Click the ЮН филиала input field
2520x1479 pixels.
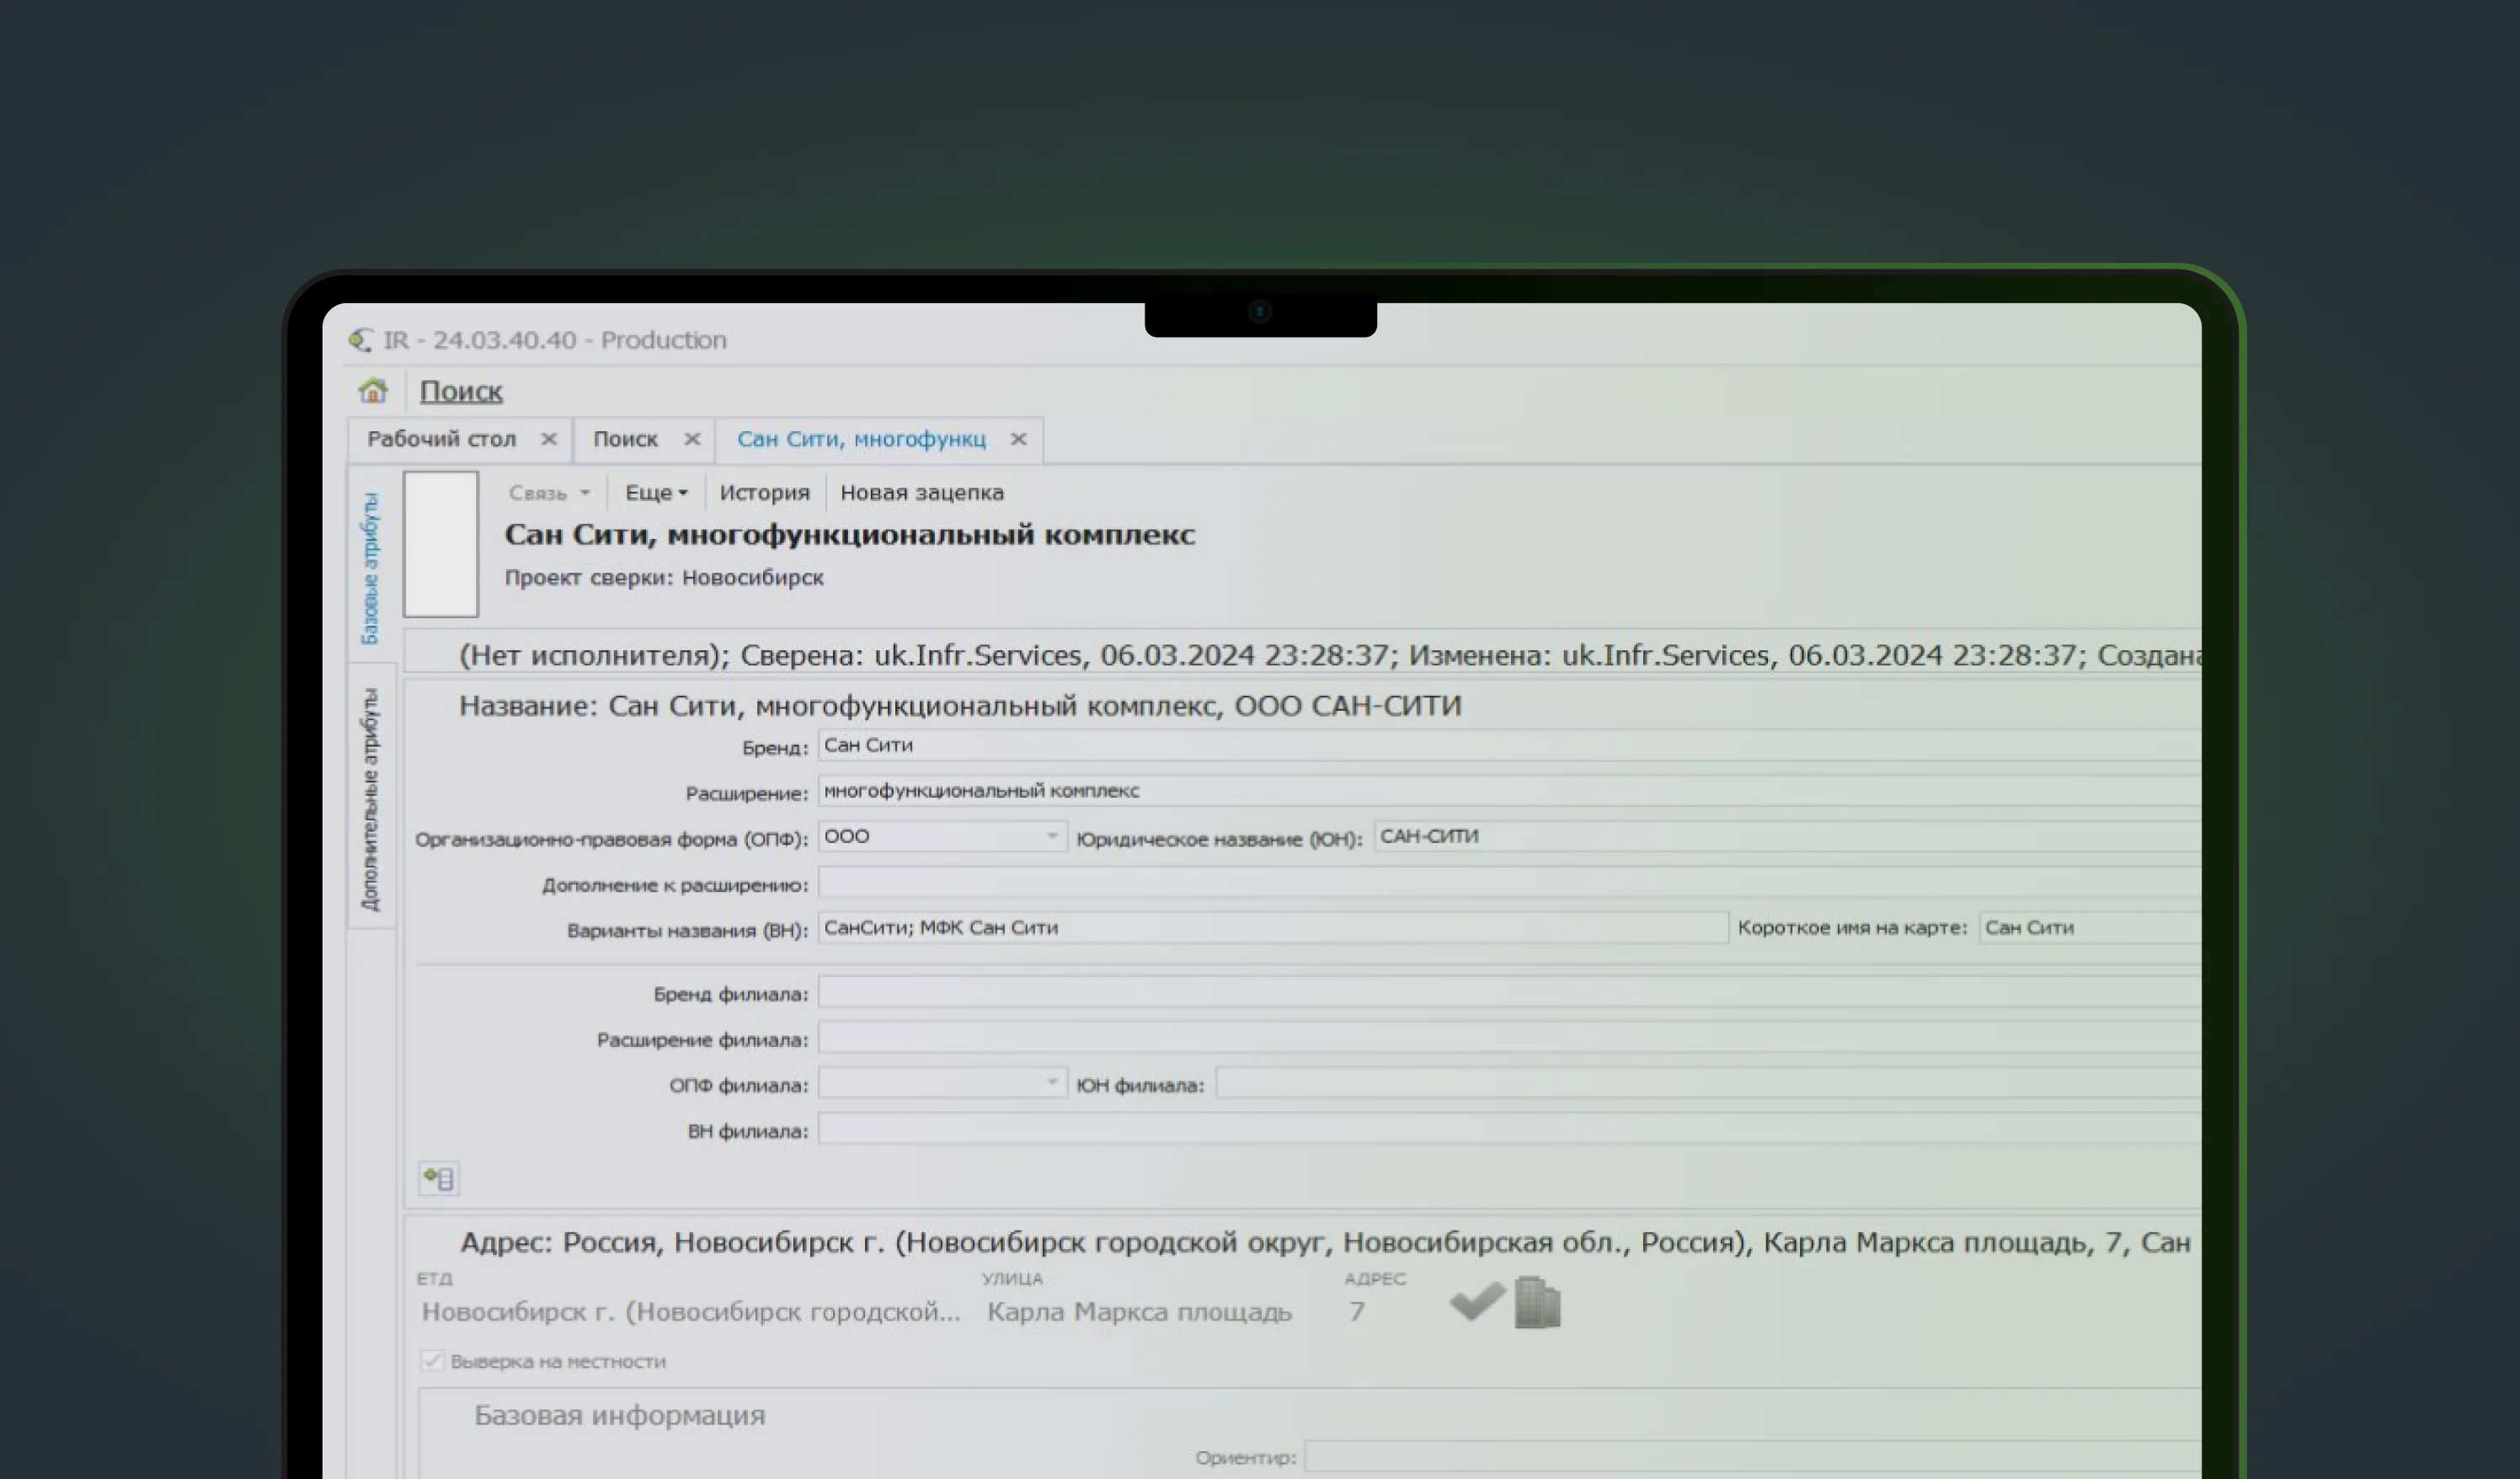pos(1708,1083)
